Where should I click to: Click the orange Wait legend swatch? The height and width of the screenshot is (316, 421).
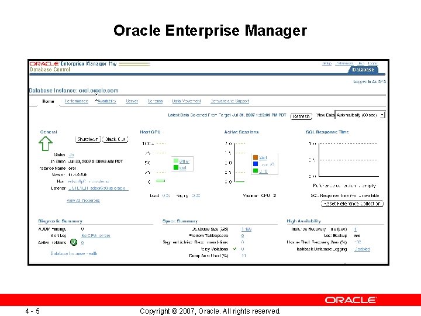256,157
